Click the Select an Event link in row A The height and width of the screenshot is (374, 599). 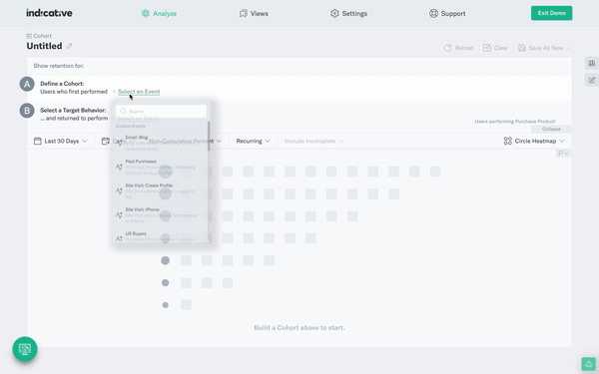click(x=139, y=92)
